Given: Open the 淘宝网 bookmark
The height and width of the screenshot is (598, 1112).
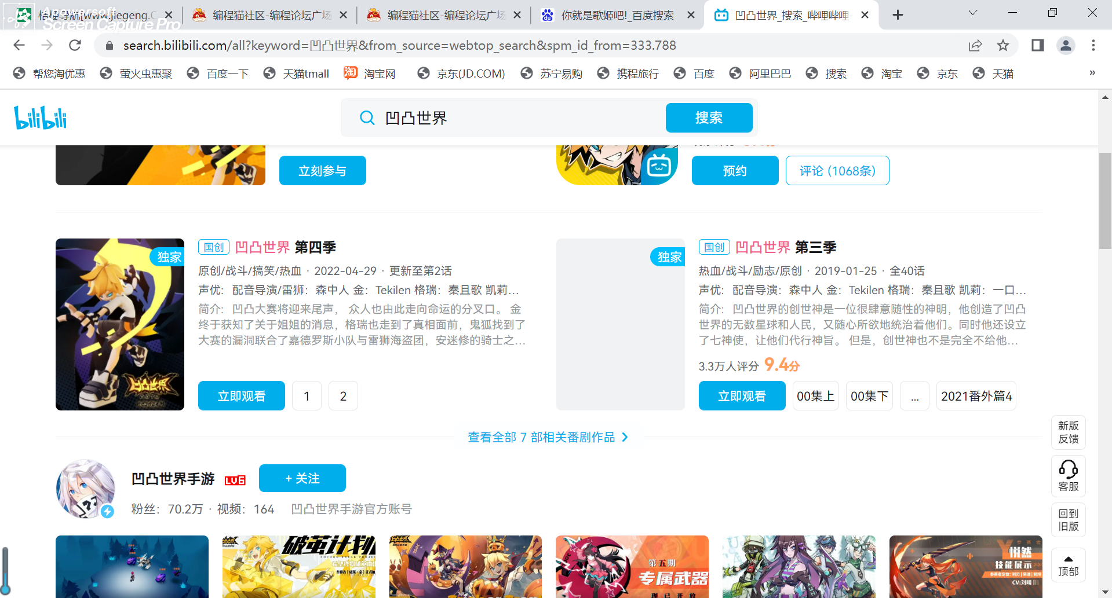Looking at the screenshot, I should (x=370, y=74).
